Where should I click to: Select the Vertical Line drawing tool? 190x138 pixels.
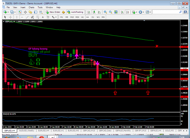tap(17, 17)
